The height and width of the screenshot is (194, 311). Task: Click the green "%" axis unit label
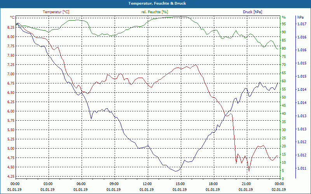tap(284, 17)
